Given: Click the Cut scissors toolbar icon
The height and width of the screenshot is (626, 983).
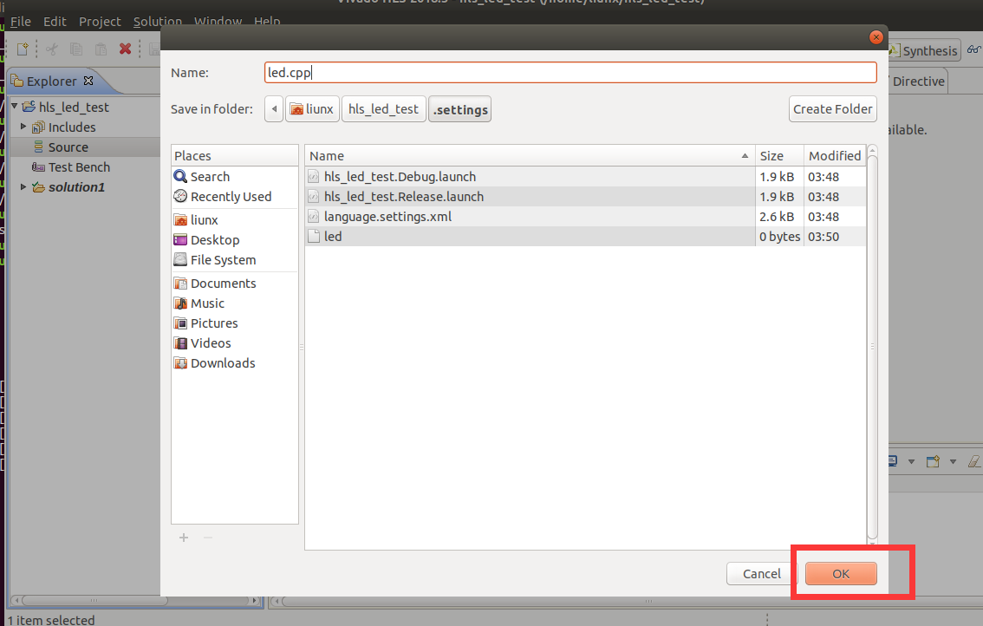Looking at the screenshot, I should (51, 49).
